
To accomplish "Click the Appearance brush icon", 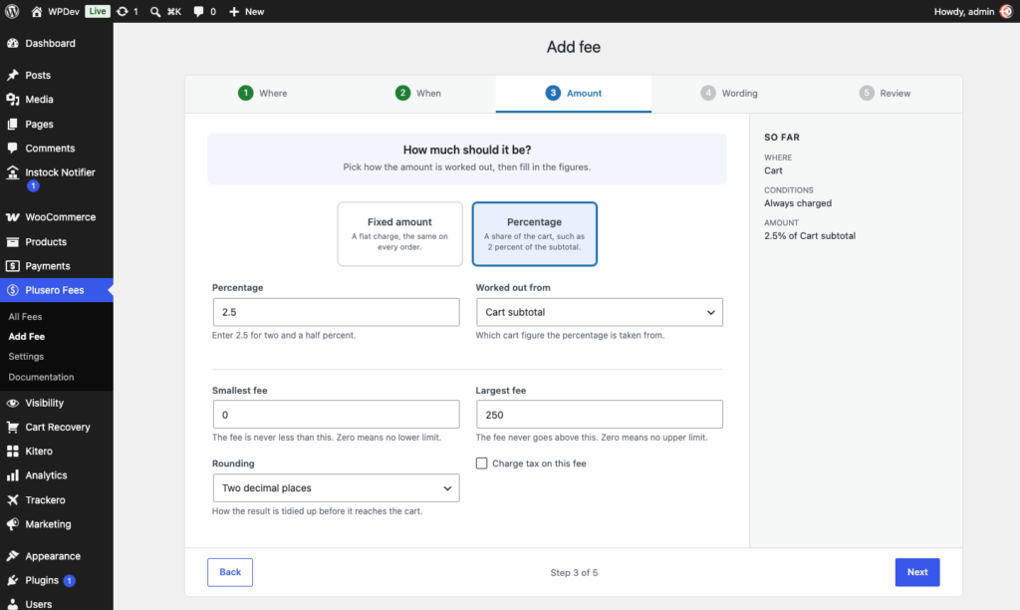I will [12, 556].
